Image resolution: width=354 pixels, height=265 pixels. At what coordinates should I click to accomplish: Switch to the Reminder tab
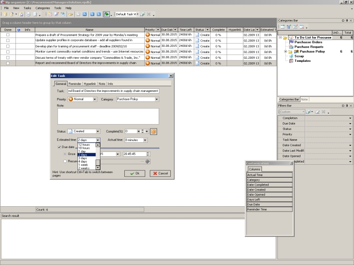tap(75, 83)
